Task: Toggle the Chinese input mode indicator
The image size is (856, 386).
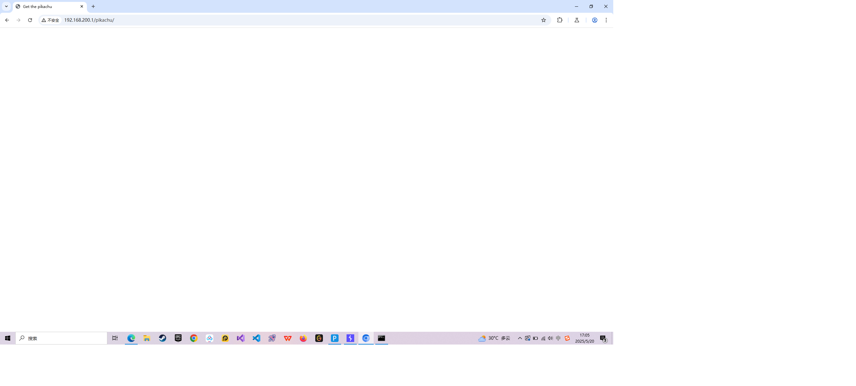Action: point(558,338)
